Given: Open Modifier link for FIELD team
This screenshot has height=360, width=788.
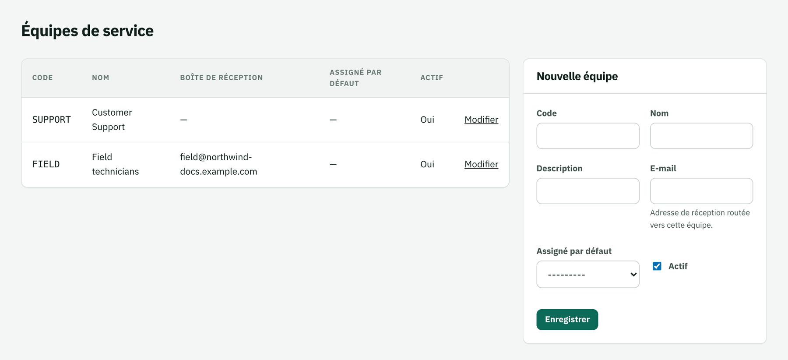Looking at the screenshot, I should pos(481,164).
